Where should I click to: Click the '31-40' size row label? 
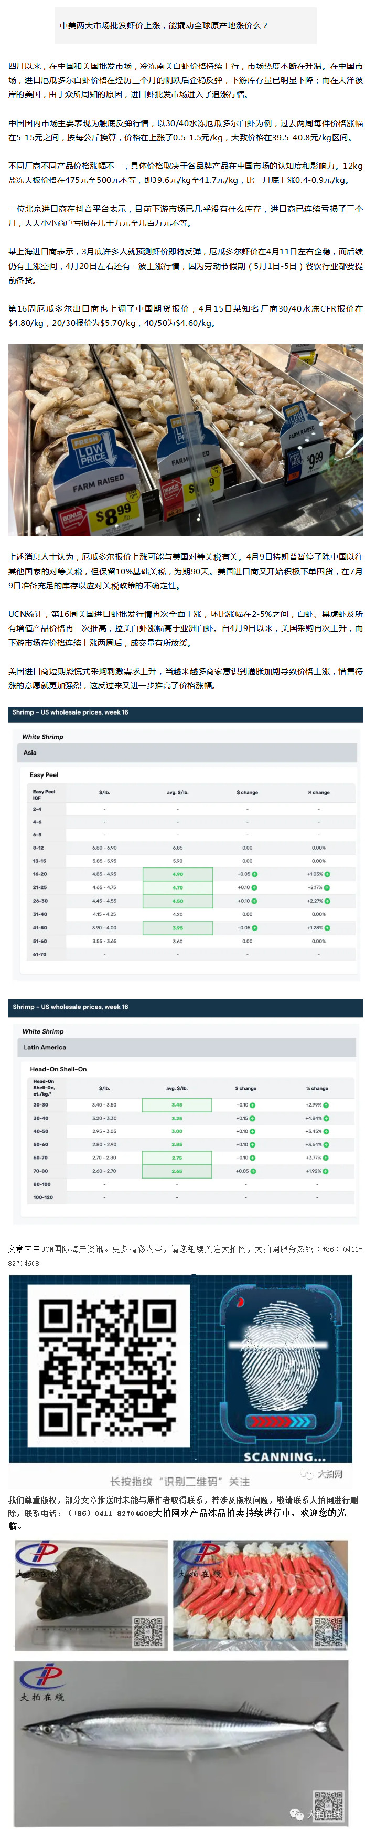40,914
